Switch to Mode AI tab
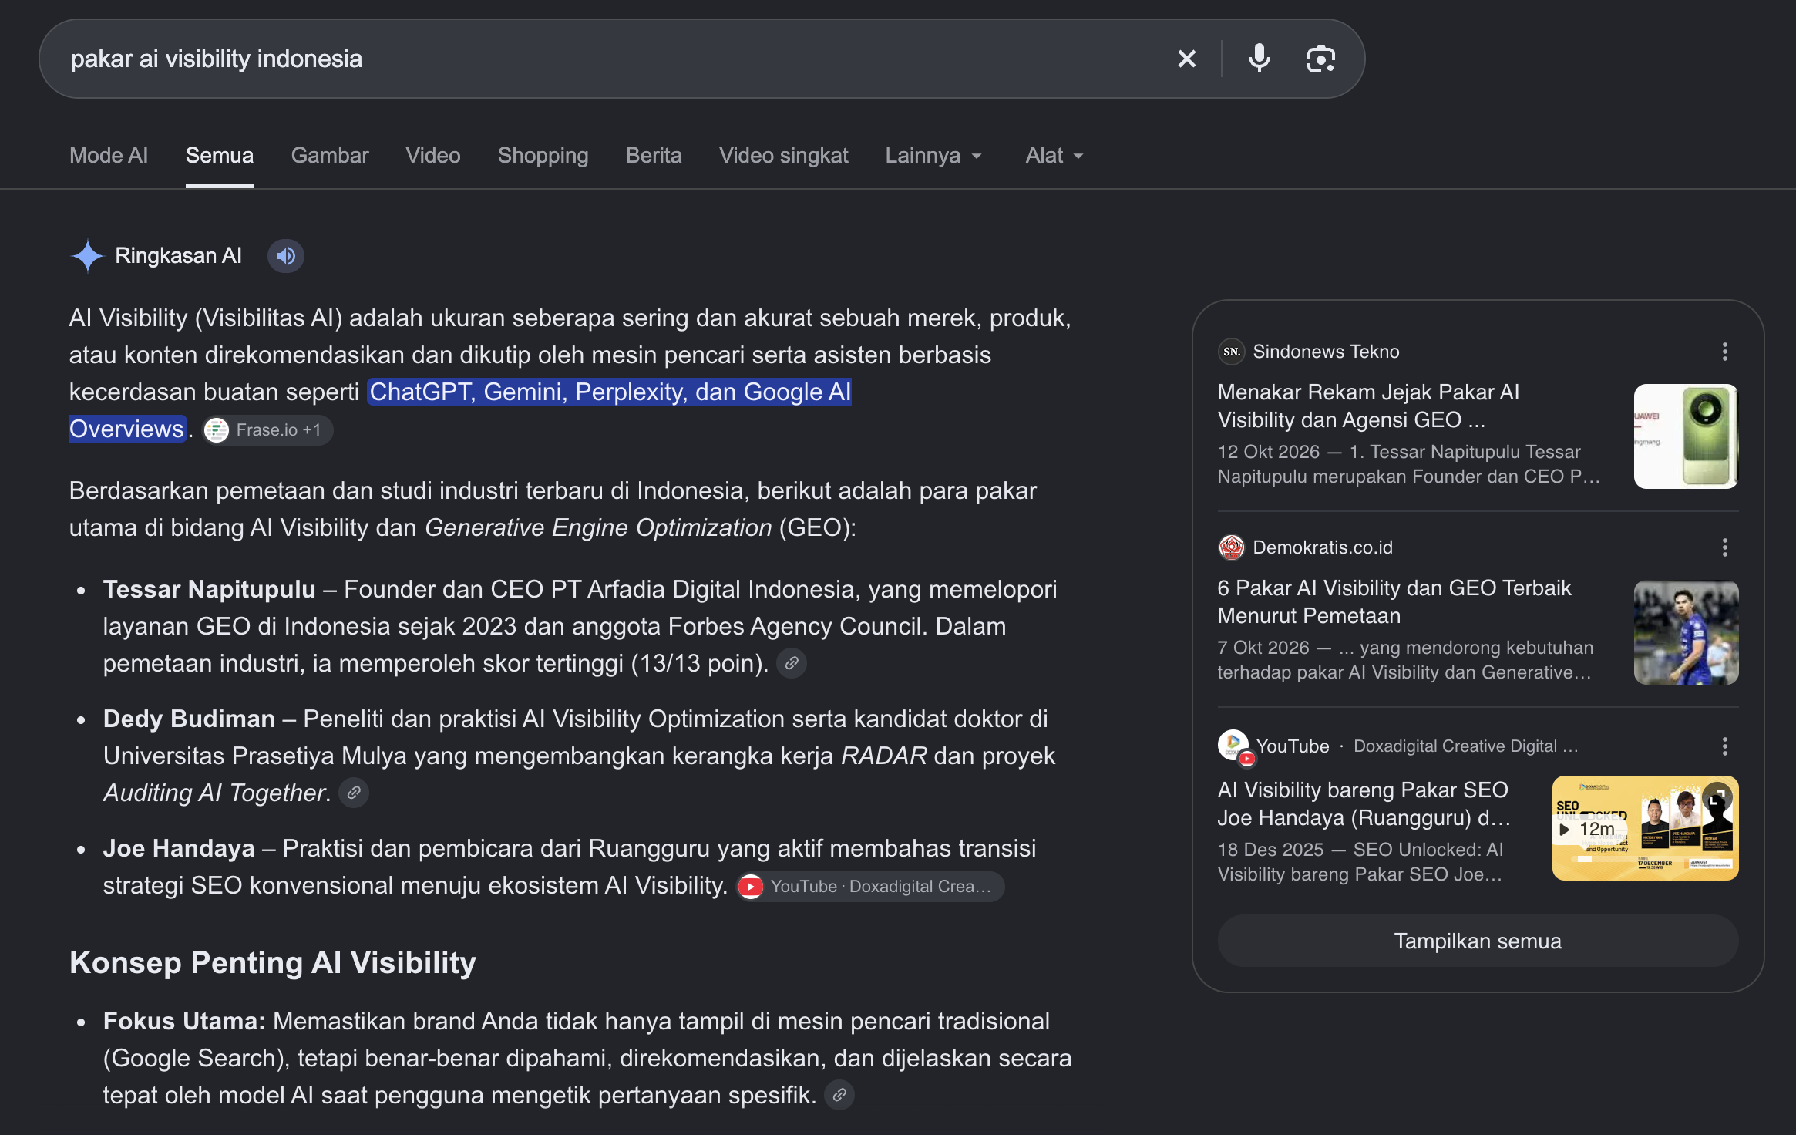 click(x=109, y=156)
